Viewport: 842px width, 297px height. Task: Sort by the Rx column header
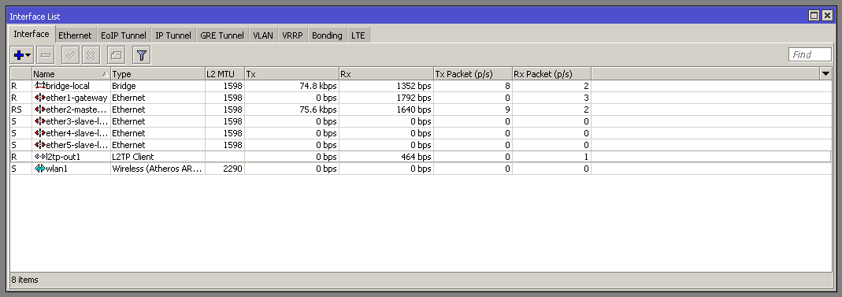(x=386, y=74)
